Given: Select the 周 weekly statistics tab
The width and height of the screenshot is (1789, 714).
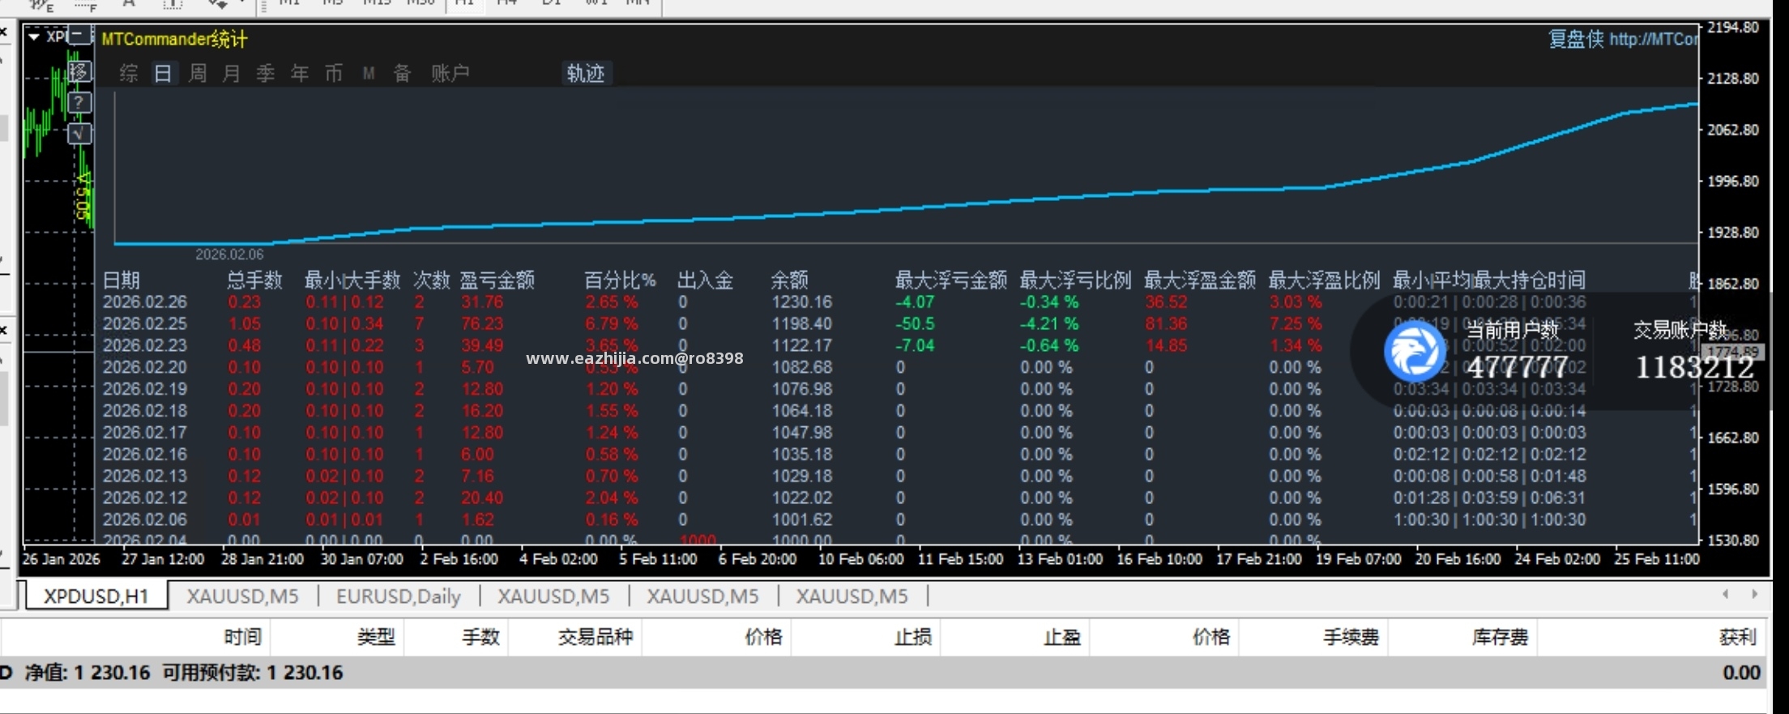Looking at the screenshot, I should click(197, 74).
